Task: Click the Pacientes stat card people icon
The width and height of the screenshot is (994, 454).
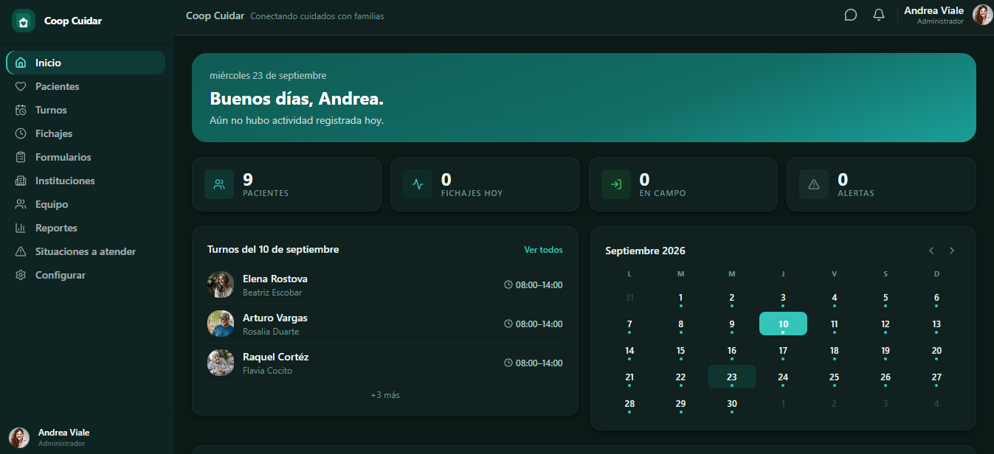Action: (219, 184)
